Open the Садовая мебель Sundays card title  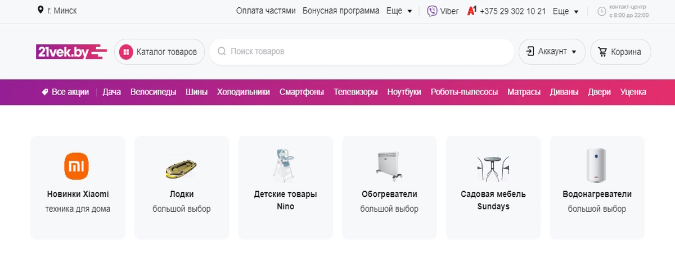493,200
